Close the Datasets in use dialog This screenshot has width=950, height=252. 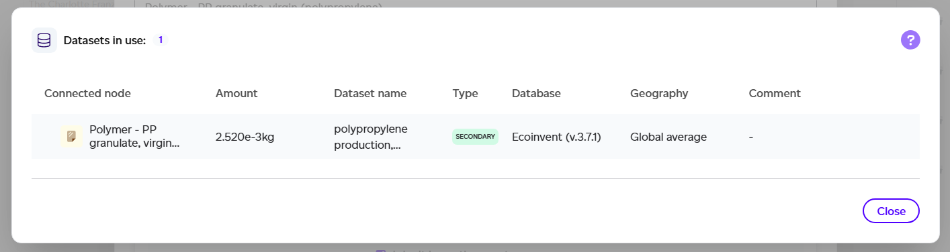891,211
